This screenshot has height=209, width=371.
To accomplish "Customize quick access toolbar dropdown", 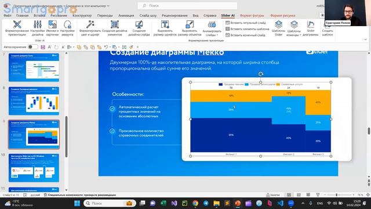I will point(137,47).
